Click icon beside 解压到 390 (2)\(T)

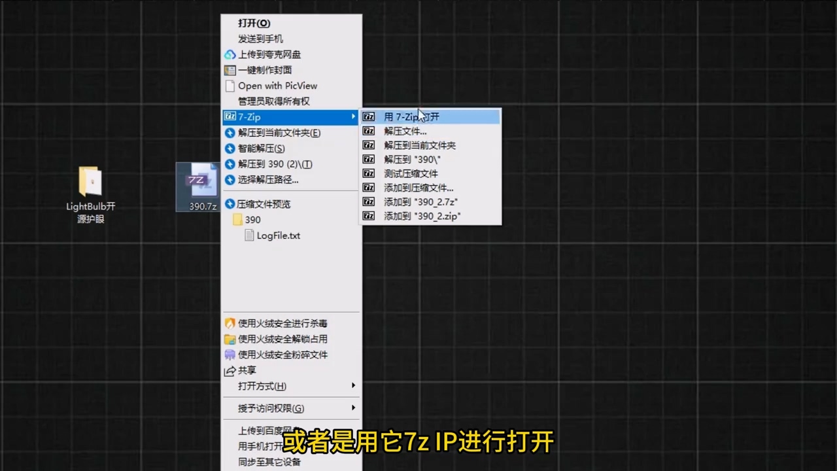pos(230,164)
